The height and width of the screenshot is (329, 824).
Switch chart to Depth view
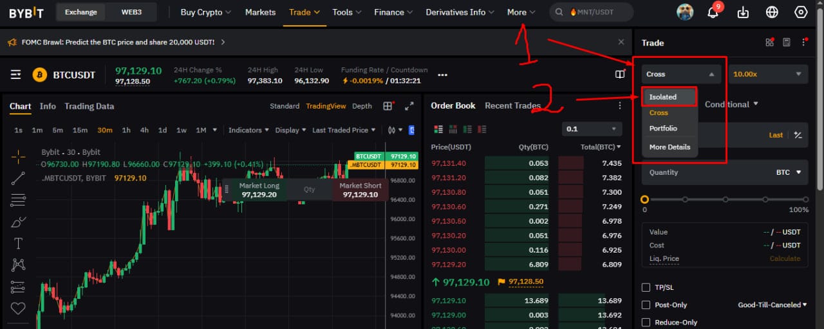pyautogui.click(x=362, y=106)
